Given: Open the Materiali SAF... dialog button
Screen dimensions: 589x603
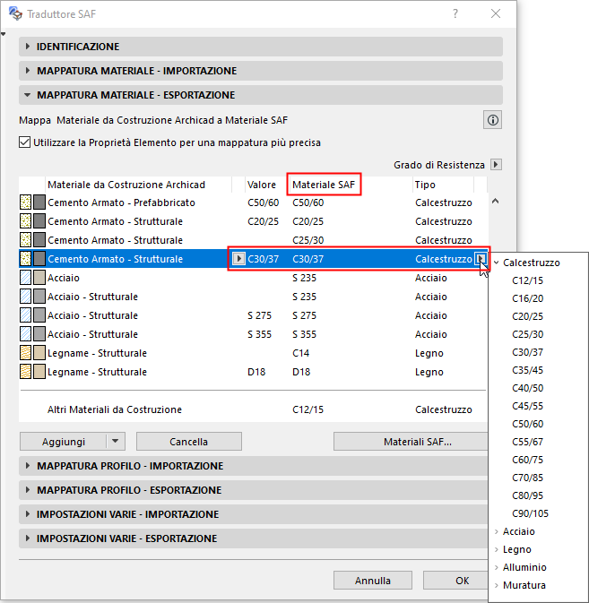Looking at the screenshot, I should click(411, 441).
